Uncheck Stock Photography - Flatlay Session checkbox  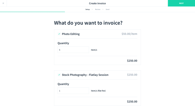(x=59, y=75)
